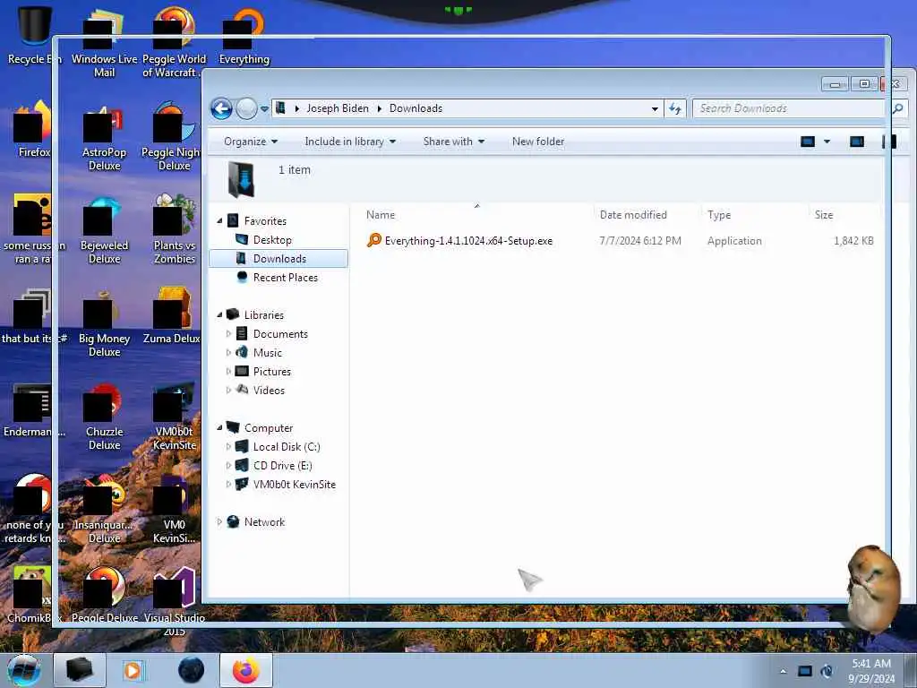Collapse the Computer group

point(220,427)
